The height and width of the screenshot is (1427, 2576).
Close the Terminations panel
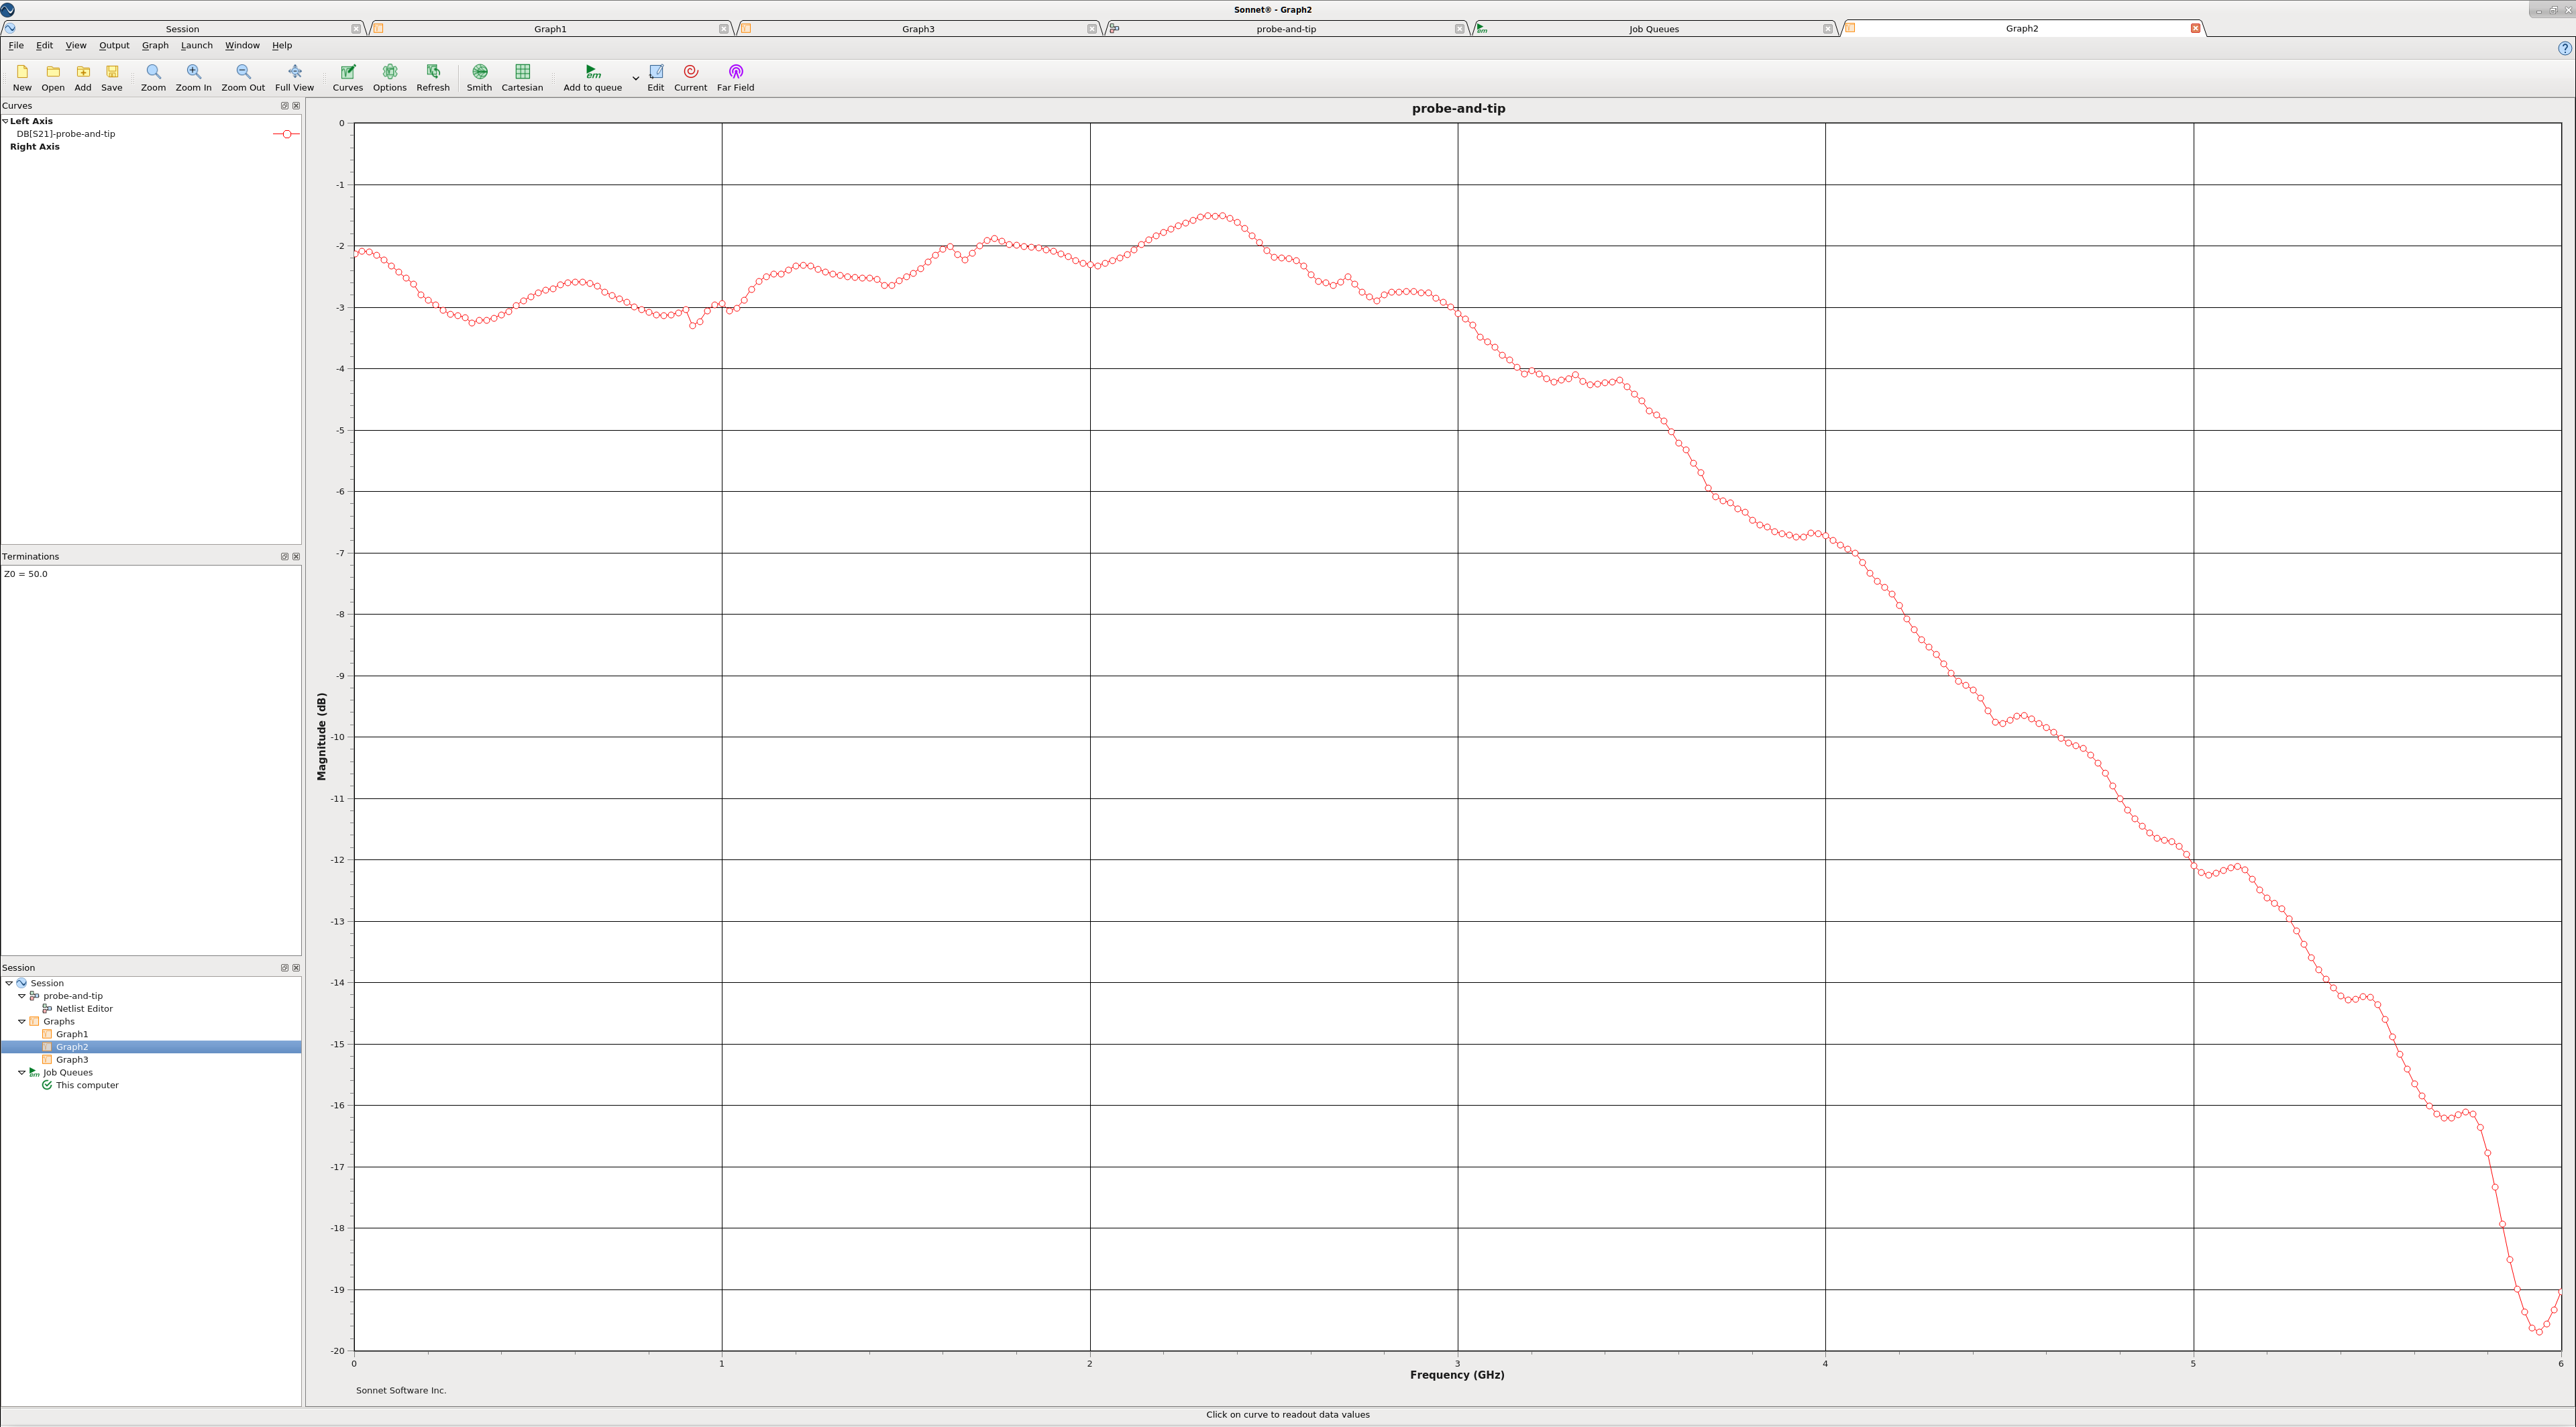click(x=296, y=557)
